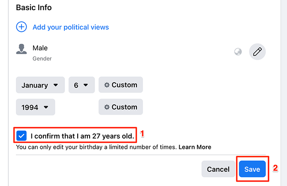Click the 'Basic Info' section heading
Viewport: 287px width, 186px height.
point(34,8)
